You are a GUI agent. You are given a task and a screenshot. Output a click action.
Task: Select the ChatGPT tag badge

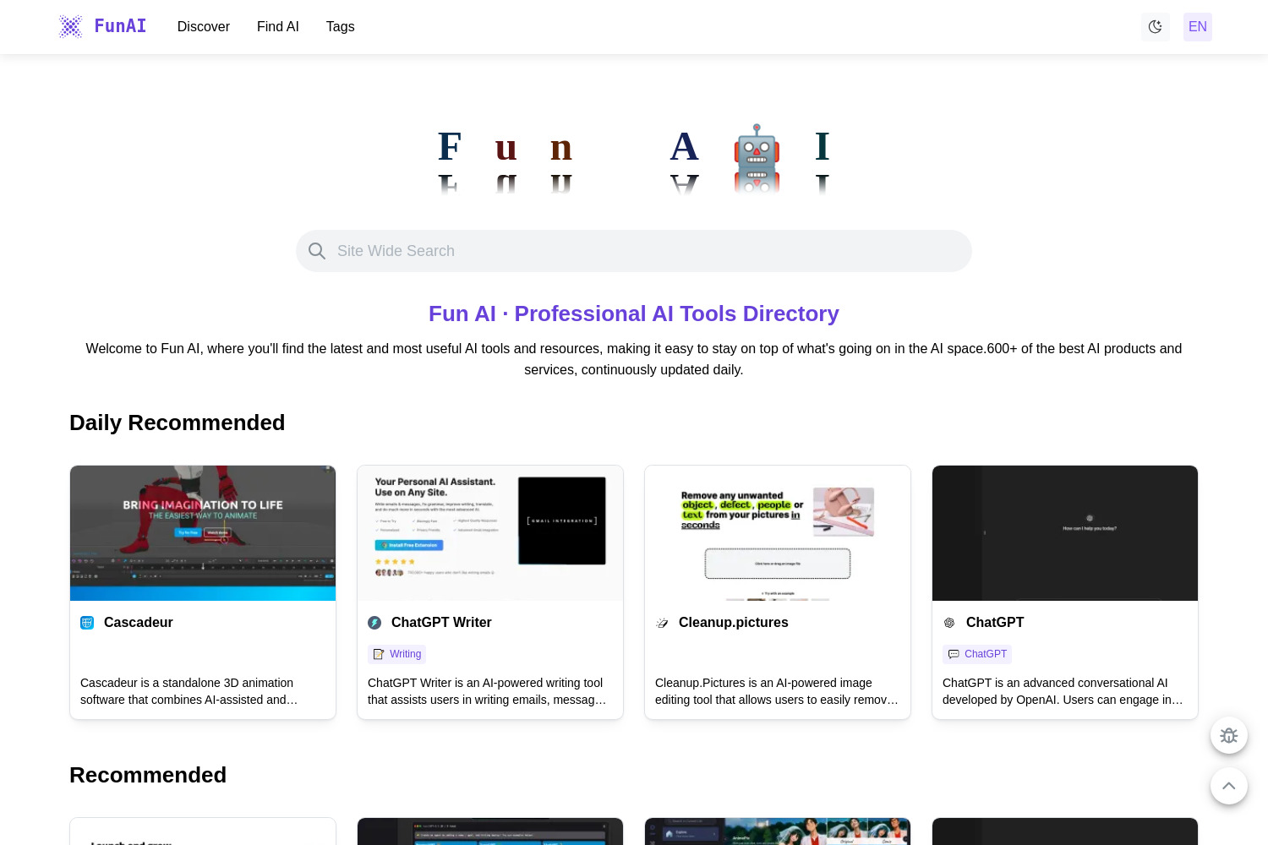point(977,654)
